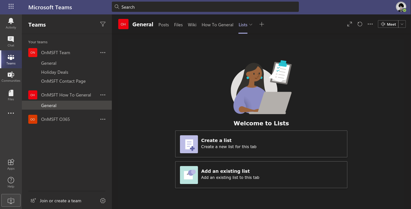
Task: Open more options for OnMSFT How To General
Action: coord(103,95)
